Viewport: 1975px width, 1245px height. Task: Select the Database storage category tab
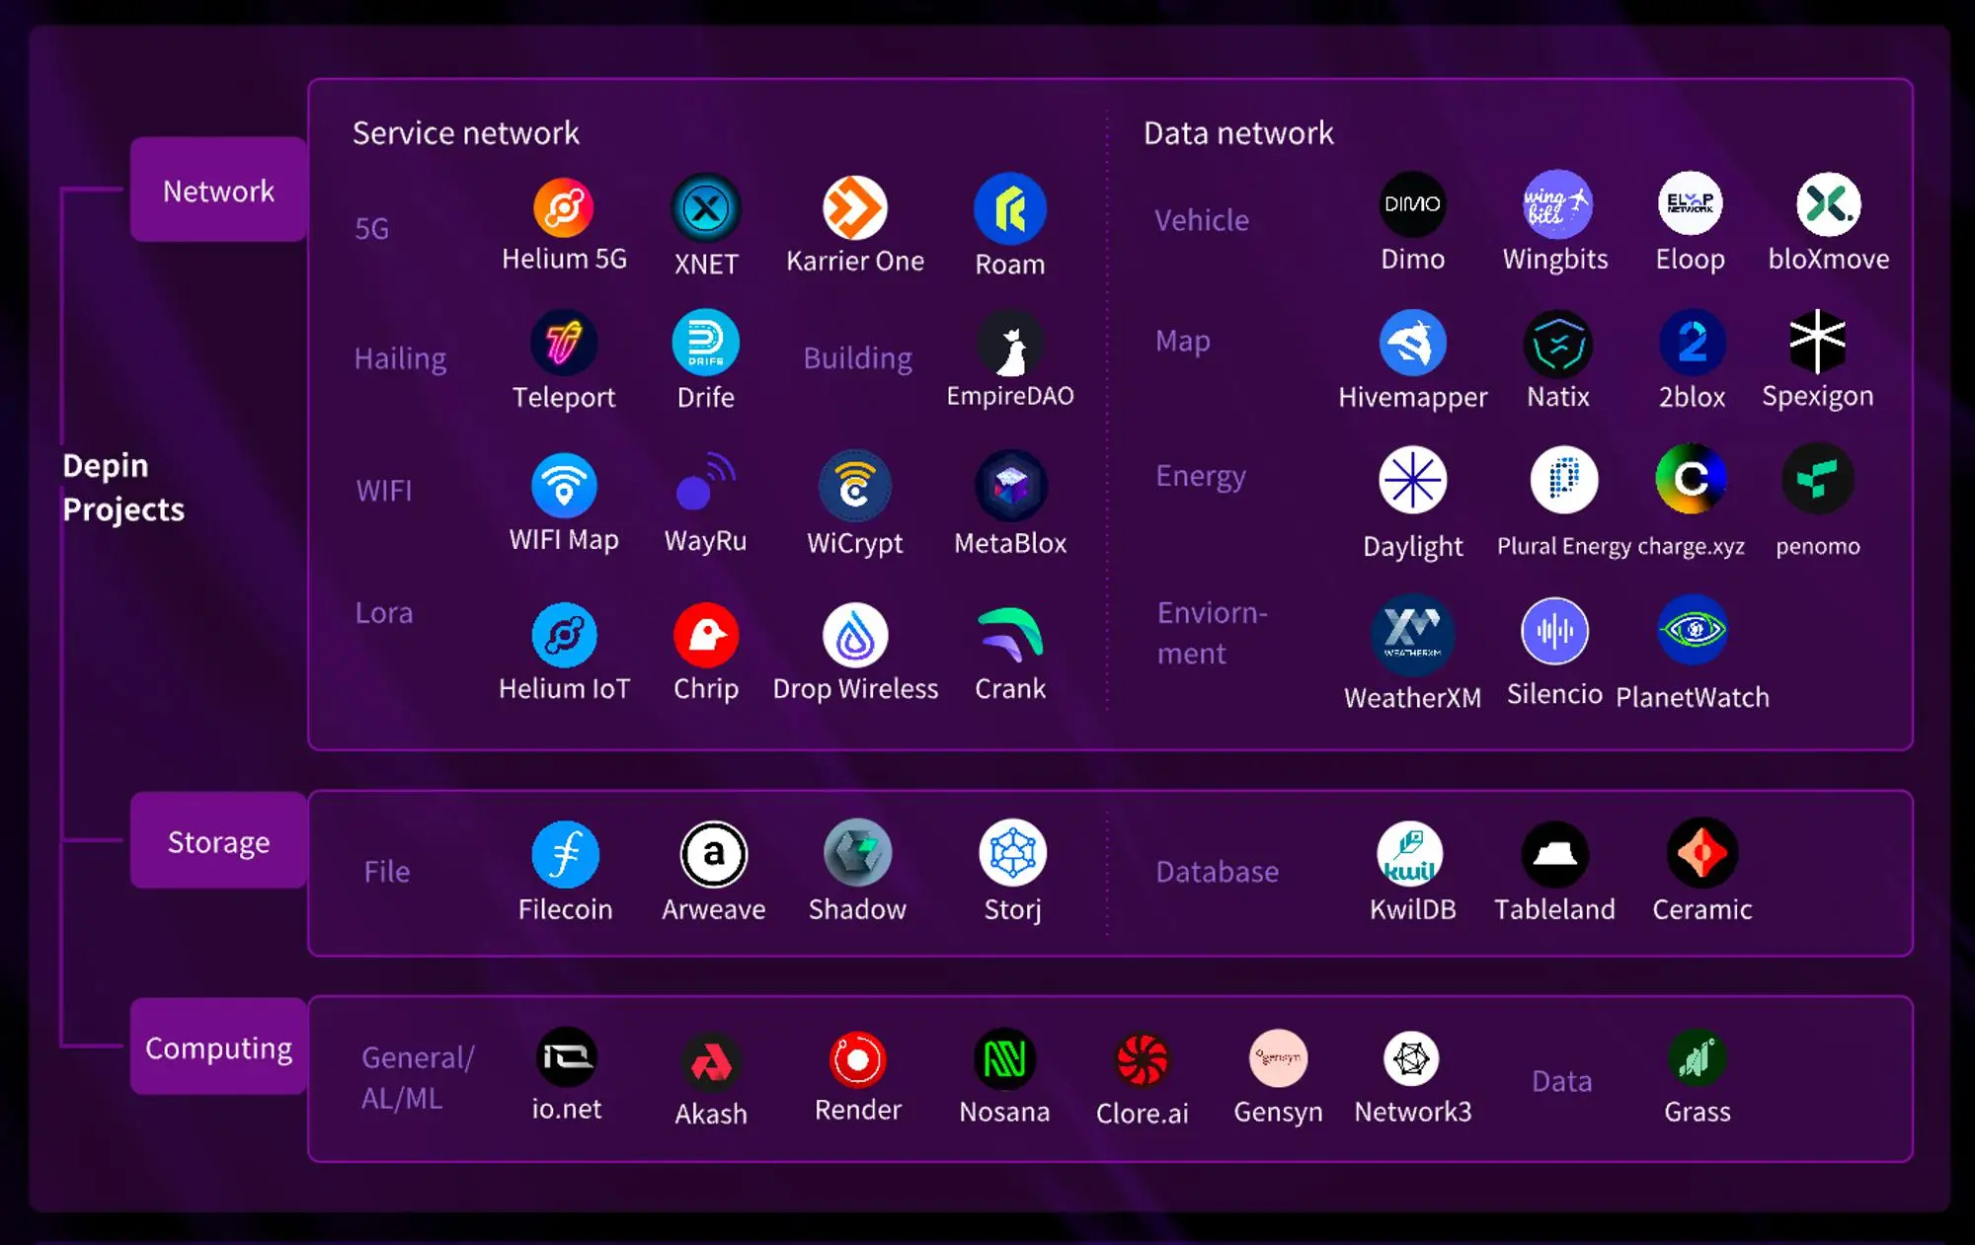(1218, 871)
